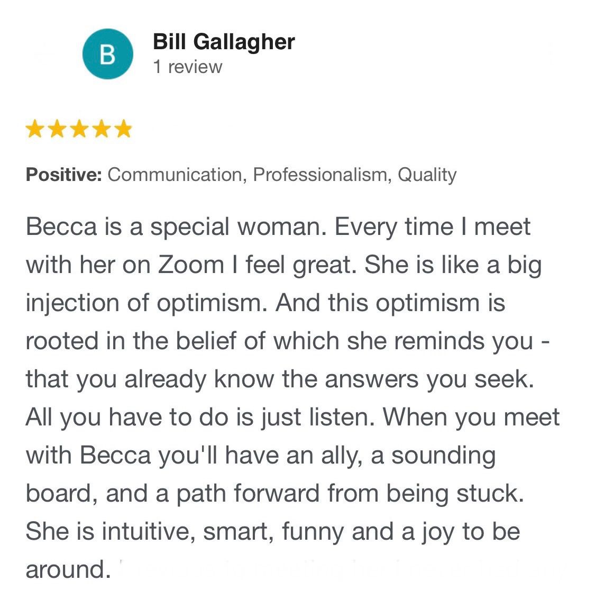This screenshot has width=595, height=590.
Task: Click "Becca" at the review's start
Action: [x=61, y=227]
